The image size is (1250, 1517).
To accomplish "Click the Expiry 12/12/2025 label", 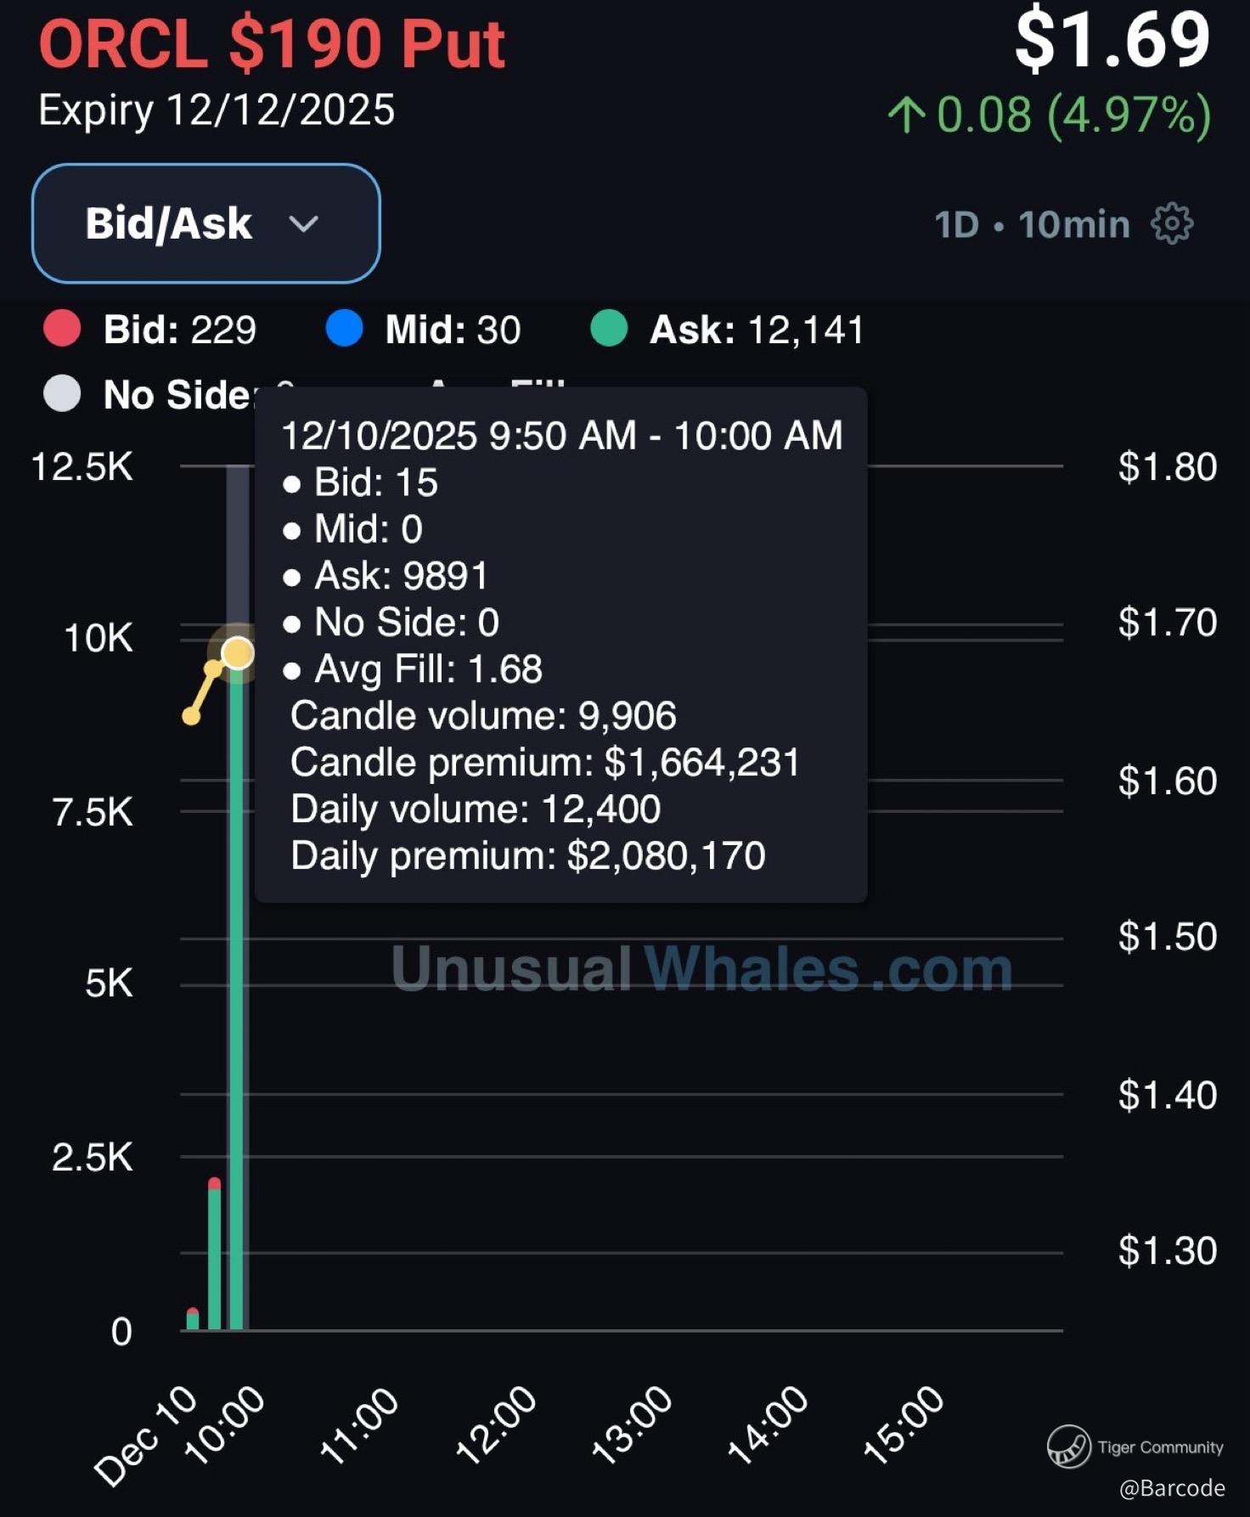I will (217, 110).
